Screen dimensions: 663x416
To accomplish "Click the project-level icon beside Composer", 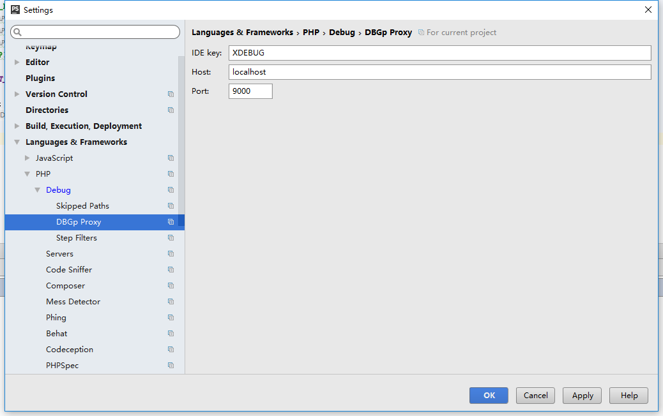I will coord(171,286).
